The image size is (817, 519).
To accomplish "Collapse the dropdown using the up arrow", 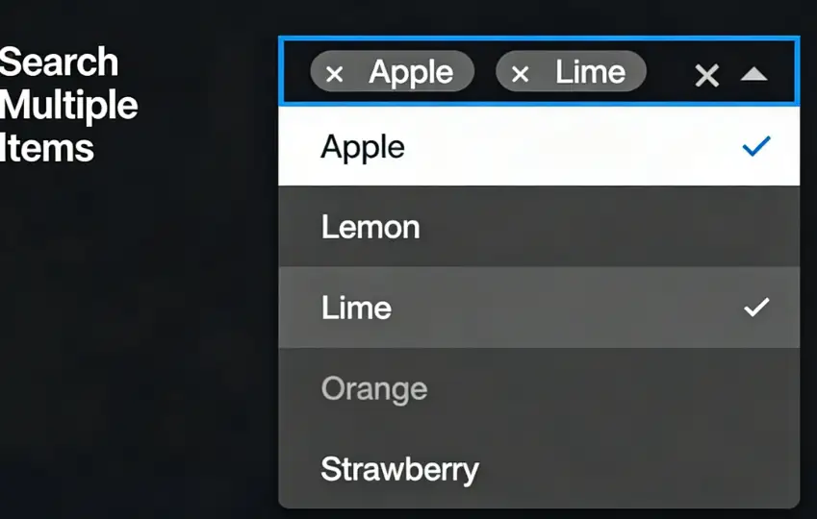I will tap(753, 74).
